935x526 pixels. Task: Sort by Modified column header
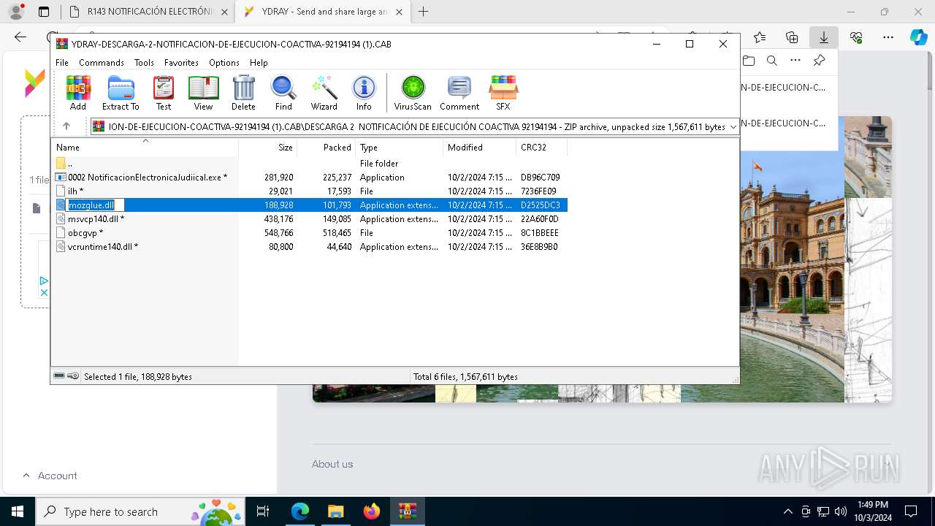tap(480, 147)
